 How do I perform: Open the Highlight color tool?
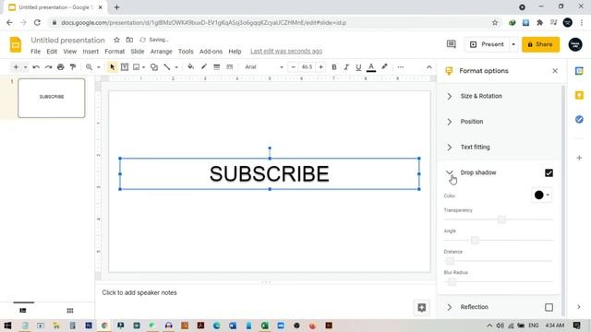(384, 67)
